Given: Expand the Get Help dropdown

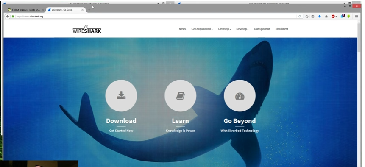Looking at the screenshot, I should [224, 29].
